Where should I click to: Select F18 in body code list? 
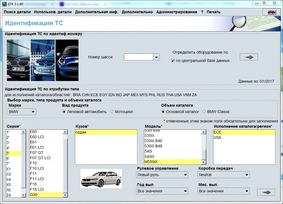(x=46, y=184)
